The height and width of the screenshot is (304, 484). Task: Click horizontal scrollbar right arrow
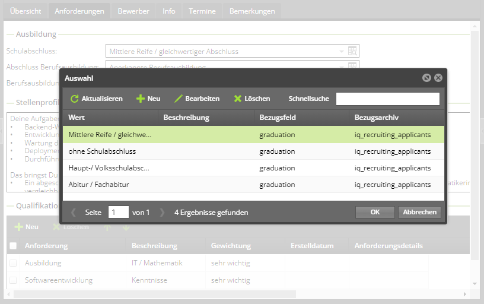[464, 294]
